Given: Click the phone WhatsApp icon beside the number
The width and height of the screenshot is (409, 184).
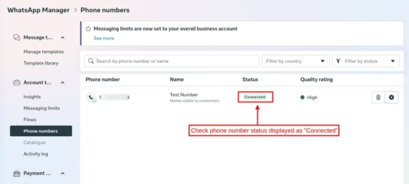Looking at the screenshot, I should pyautogui.click(x=91, y=98).
